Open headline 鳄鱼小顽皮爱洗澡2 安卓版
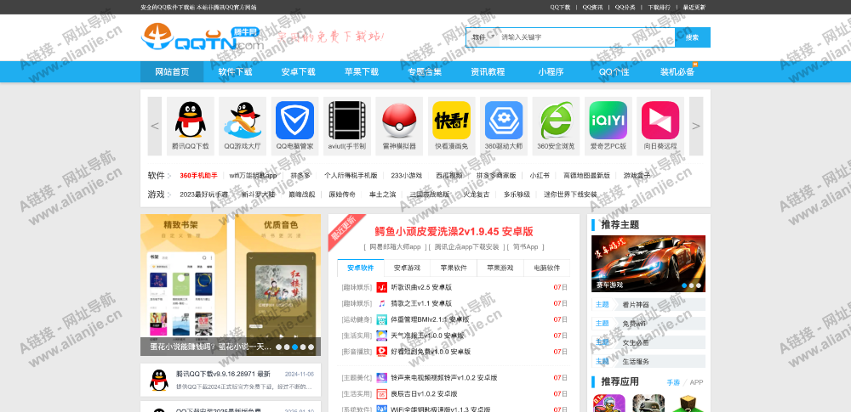The height and width of the screenshot is (412, 851). click(x=454, y=231)
